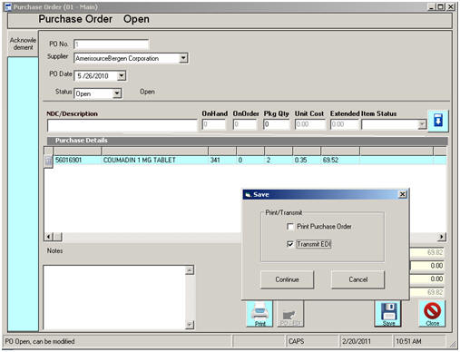Click the OnHand field
The width and height of the screenshot is (460, 352).
214,124
